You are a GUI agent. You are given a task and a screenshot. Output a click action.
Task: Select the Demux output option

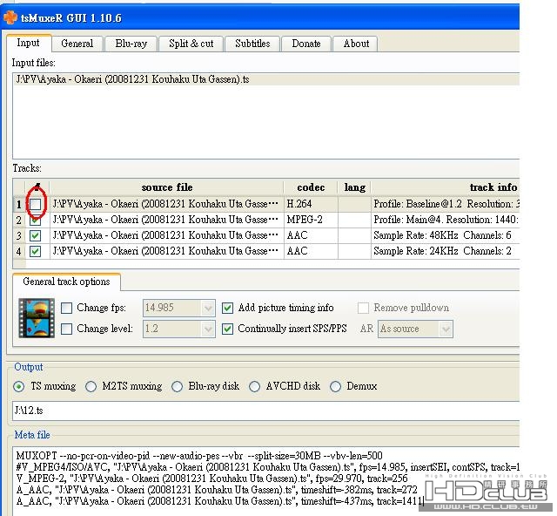coord(335,386)
